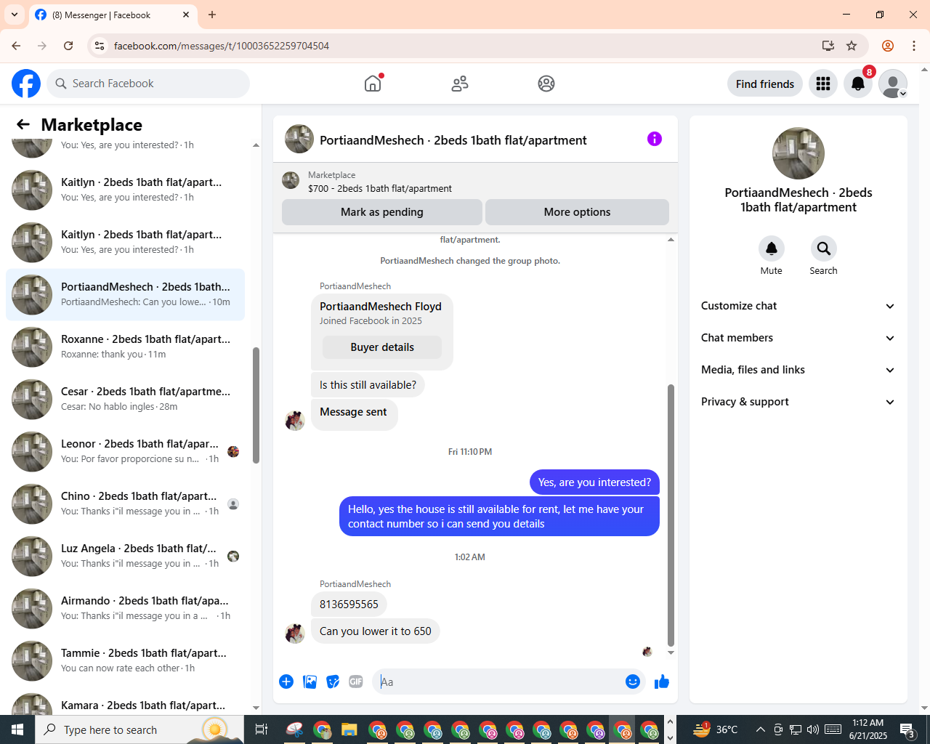Click the address bar URL
The image size is (930, 744).
pyautogui.click(x=222, y=46)
